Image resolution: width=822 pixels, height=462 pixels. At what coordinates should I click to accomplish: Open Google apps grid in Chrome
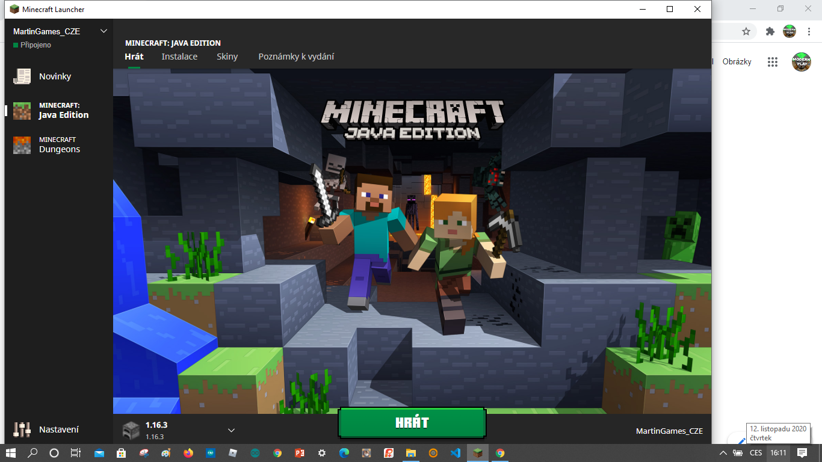click(x=773, y=62)
